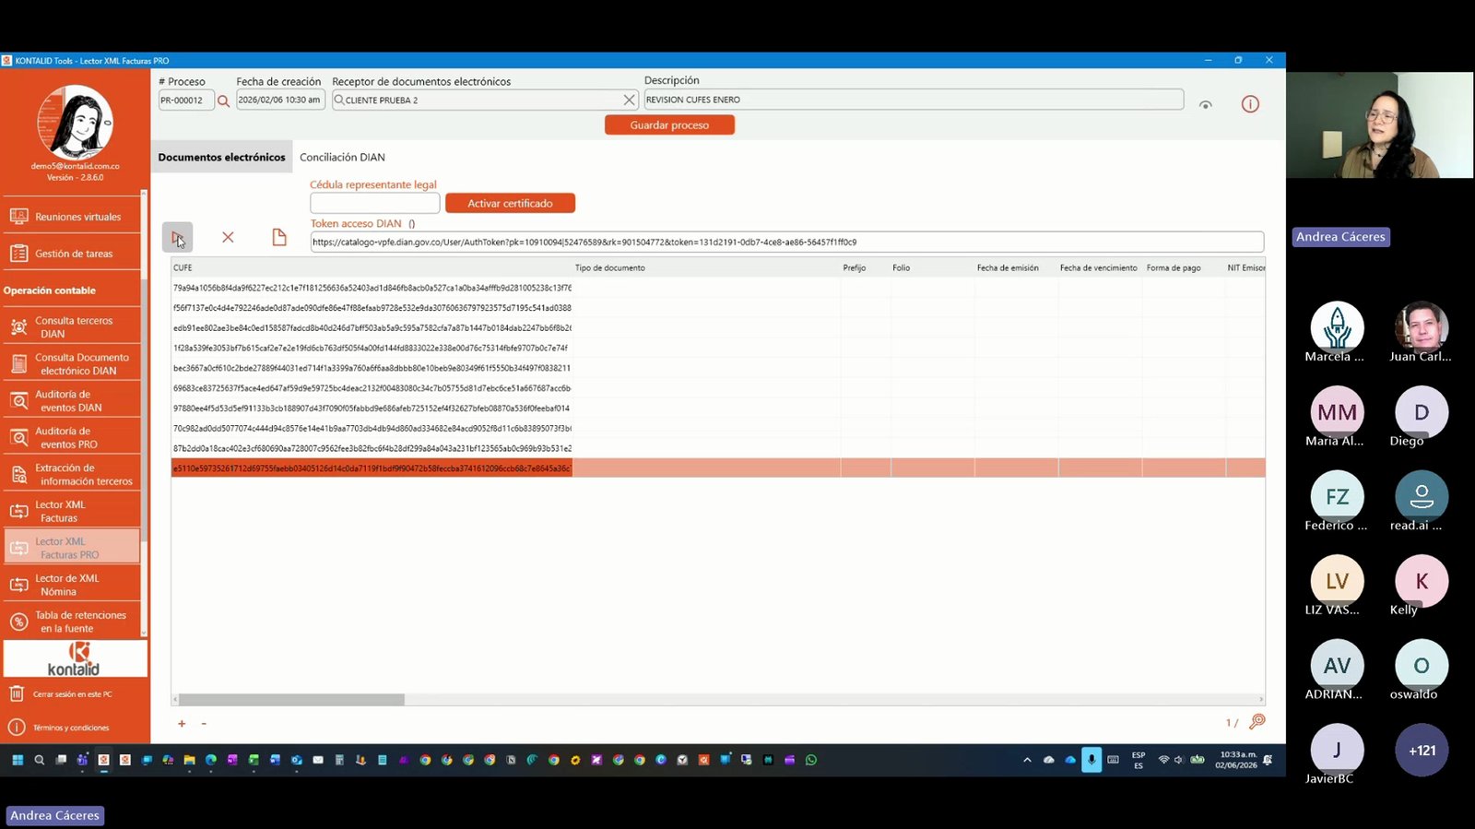Switch to Conciliación DIAN tab

pos(342,158)
